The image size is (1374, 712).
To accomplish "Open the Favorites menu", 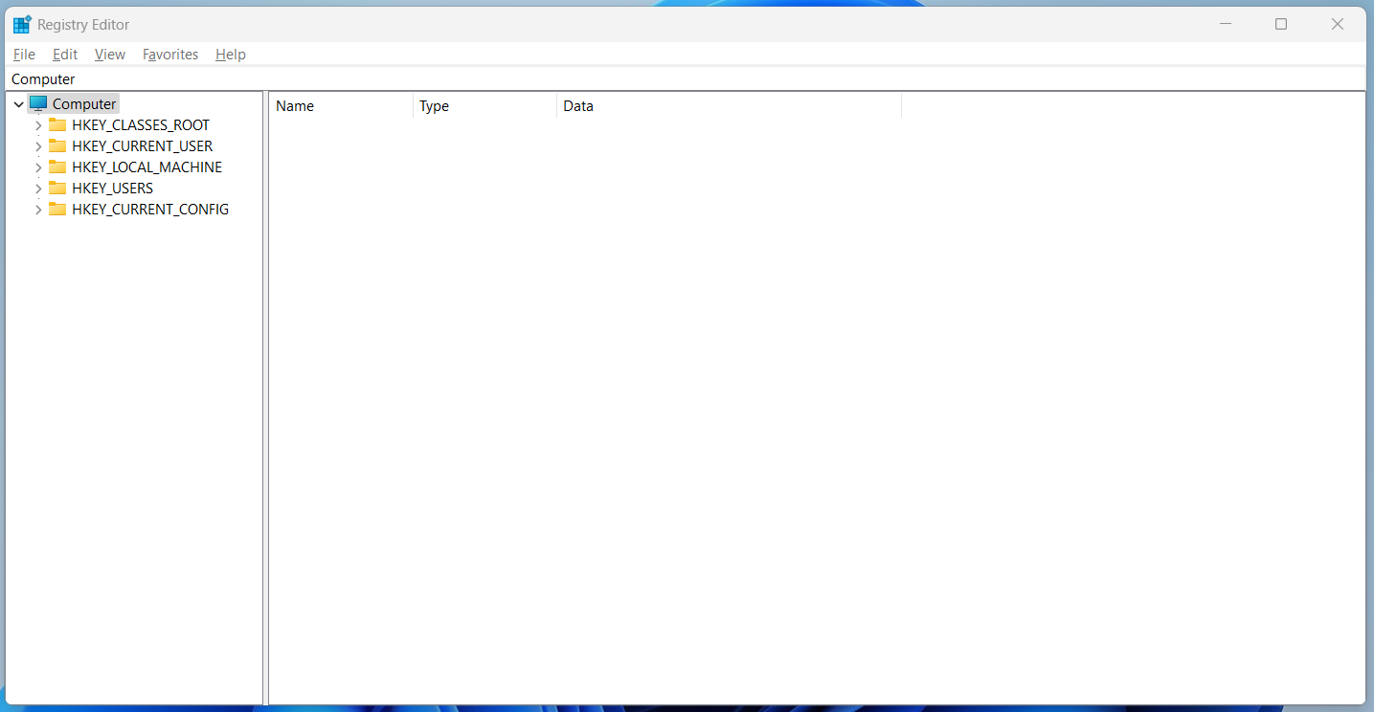I will 170,55.
